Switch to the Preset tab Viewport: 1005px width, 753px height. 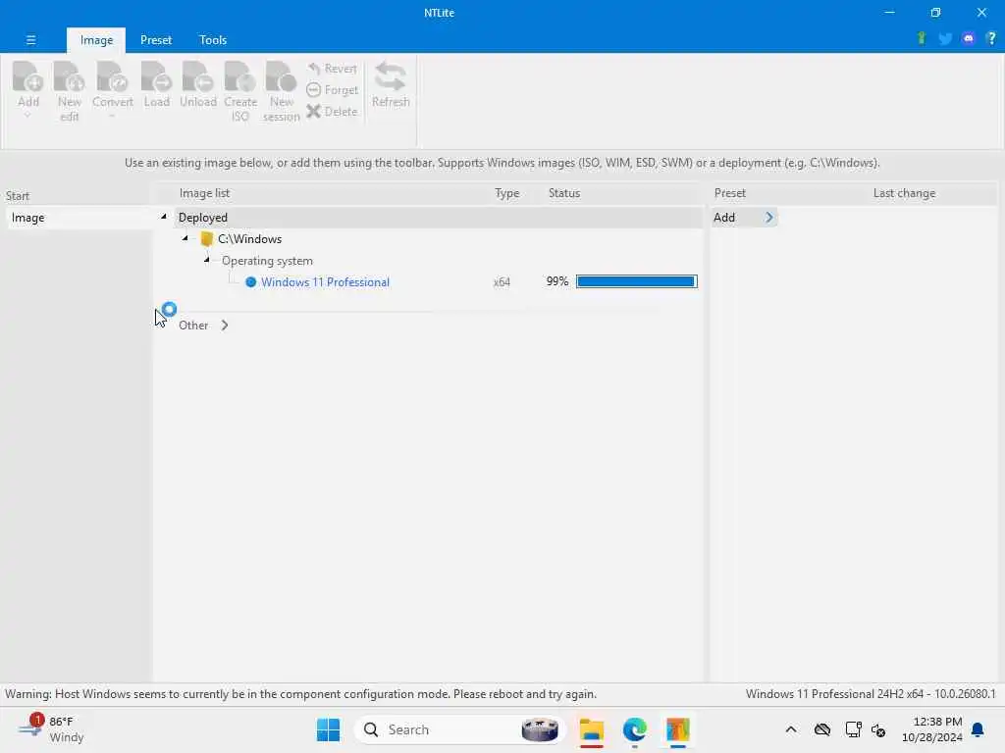[x=156, y=39]
